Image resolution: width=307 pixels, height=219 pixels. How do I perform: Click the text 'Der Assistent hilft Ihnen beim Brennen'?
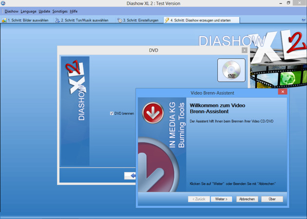click(x=231, y=121)
